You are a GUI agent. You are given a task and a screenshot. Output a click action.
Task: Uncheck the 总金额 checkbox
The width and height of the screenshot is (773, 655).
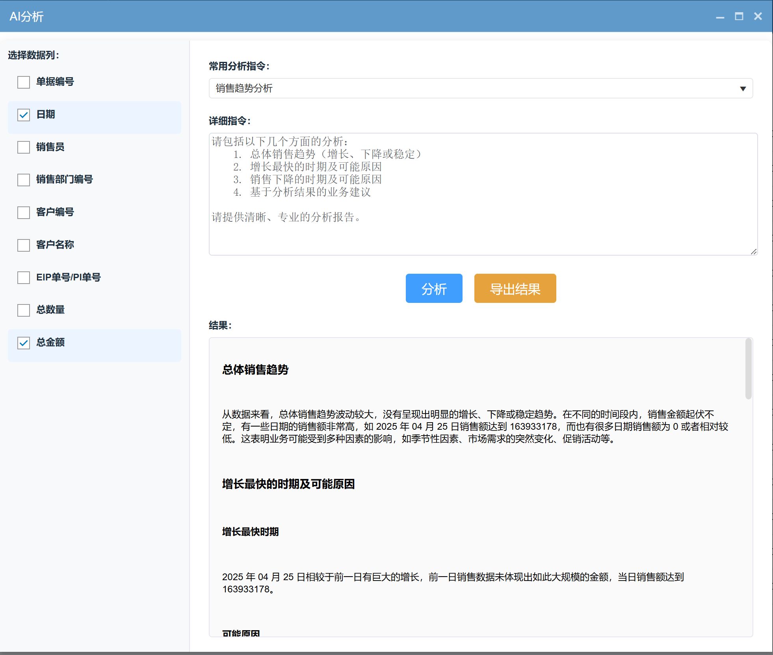24,343
